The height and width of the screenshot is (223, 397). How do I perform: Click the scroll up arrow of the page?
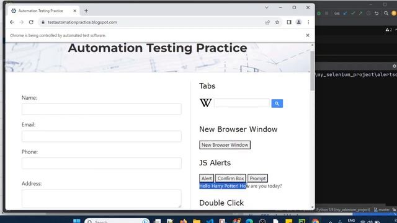click(x=312, y=45)
